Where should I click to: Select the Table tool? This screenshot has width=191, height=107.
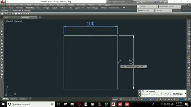click(x=1, y=74)
